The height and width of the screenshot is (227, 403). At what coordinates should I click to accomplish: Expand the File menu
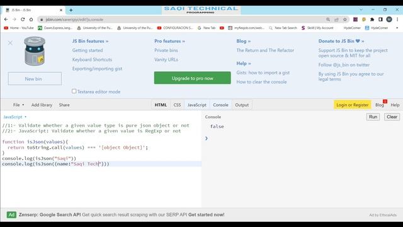(x=18, y=105)
